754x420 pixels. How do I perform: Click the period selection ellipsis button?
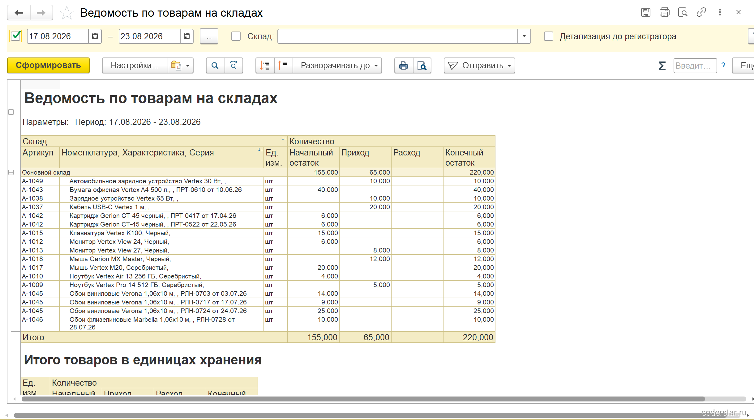[209, 36]
